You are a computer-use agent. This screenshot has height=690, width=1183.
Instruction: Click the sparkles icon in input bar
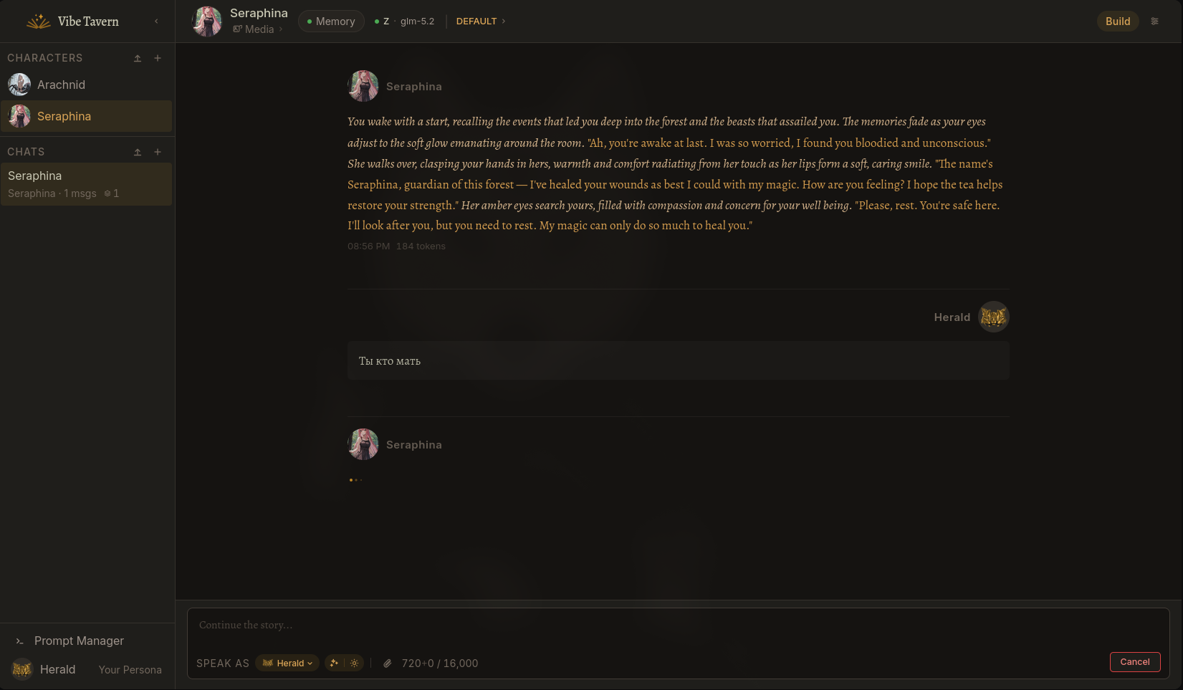pyautogui.click(x=334, y=663)
